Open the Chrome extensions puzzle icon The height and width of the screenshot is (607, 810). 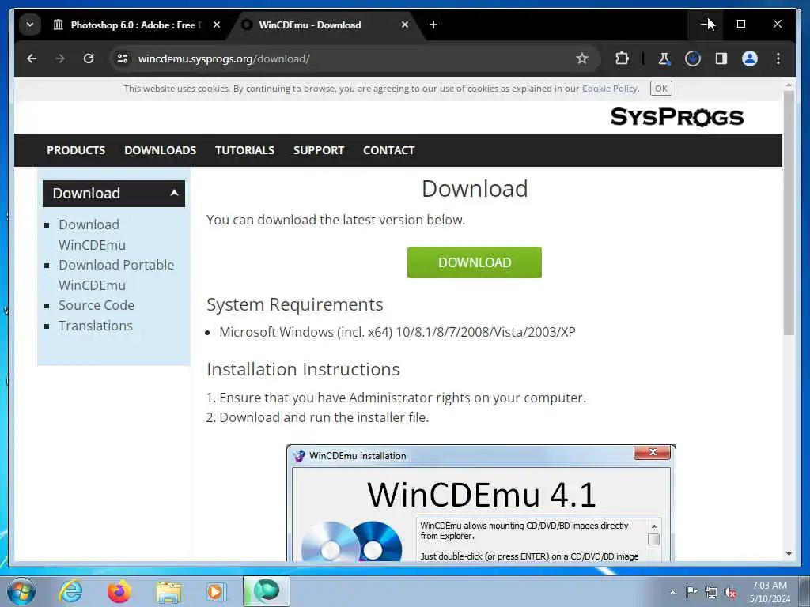click(622, 58)
